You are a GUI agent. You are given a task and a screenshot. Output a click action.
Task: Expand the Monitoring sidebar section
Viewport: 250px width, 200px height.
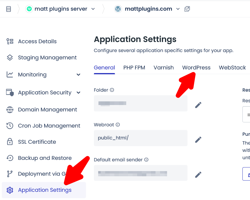coord(78,75)
